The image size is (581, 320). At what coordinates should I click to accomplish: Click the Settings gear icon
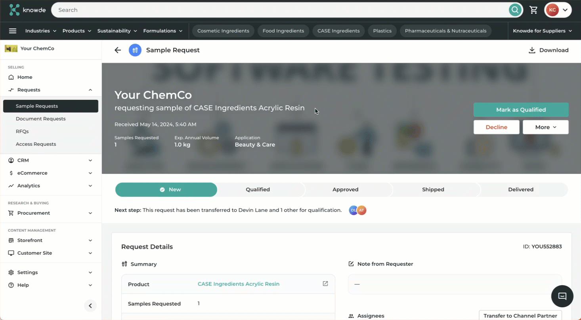click(11, 272)
